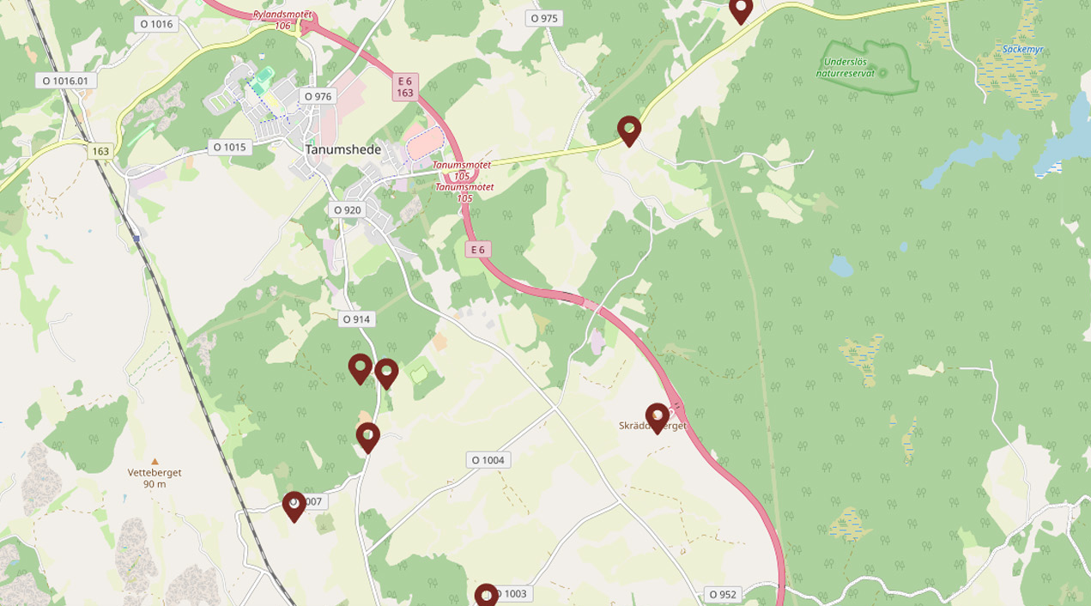Click the 163 road shield near the railway

tap(101, 151)
